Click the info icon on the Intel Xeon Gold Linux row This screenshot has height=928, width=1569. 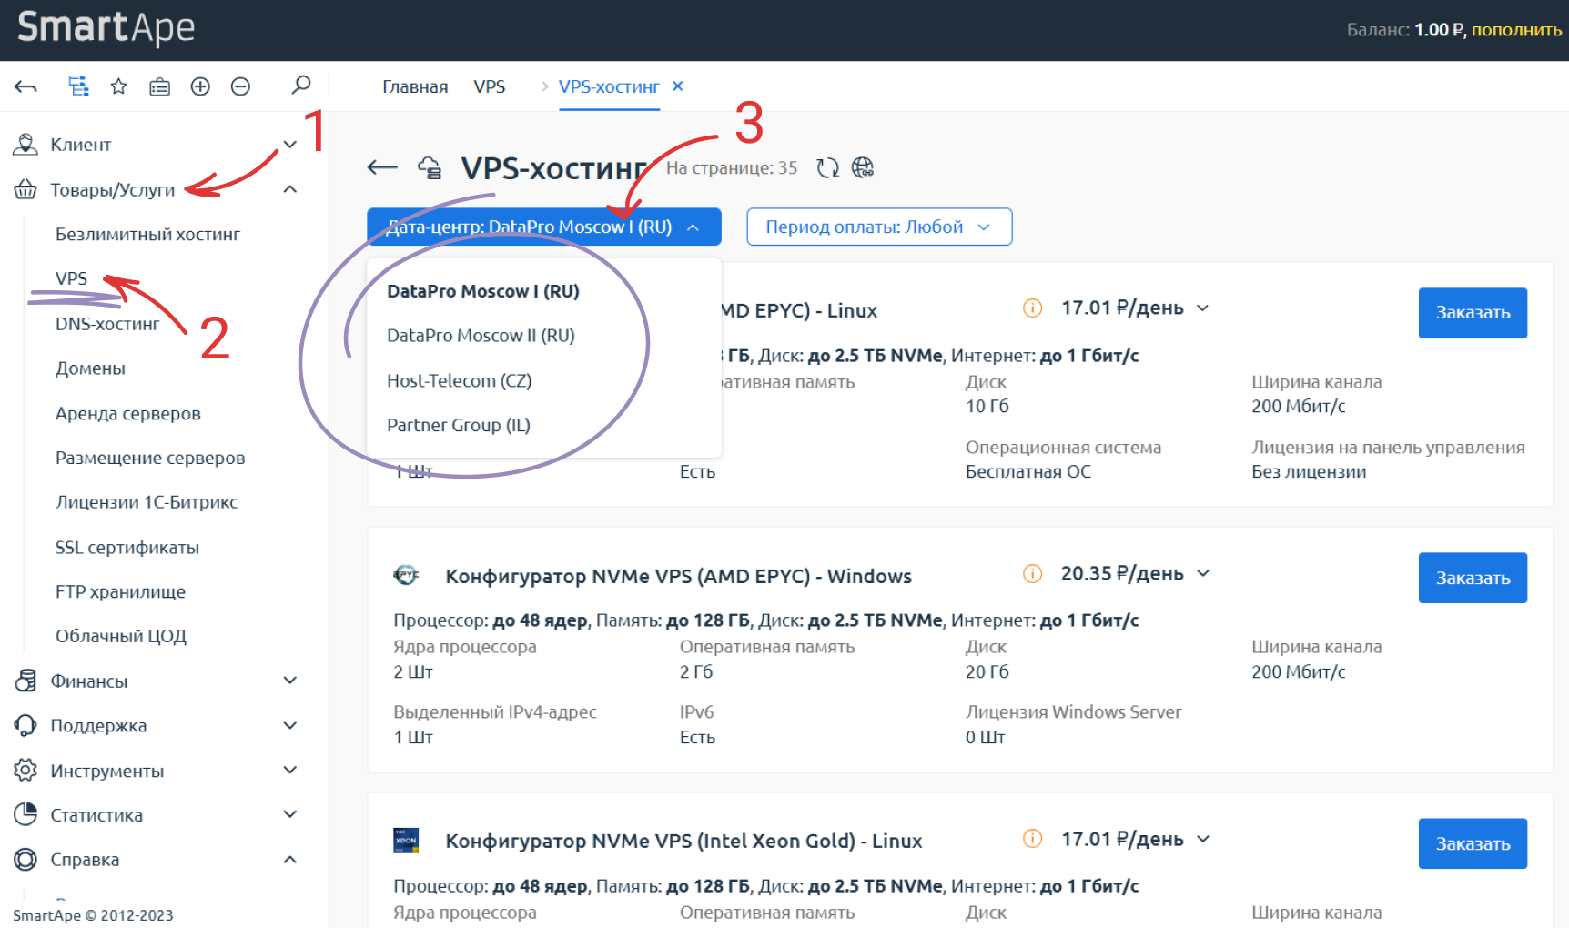coord(1032,839)
